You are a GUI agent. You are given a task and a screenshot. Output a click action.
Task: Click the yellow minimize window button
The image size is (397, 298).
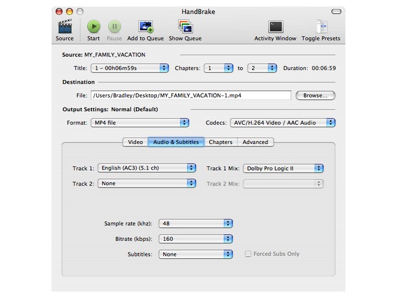pos(69,11)
